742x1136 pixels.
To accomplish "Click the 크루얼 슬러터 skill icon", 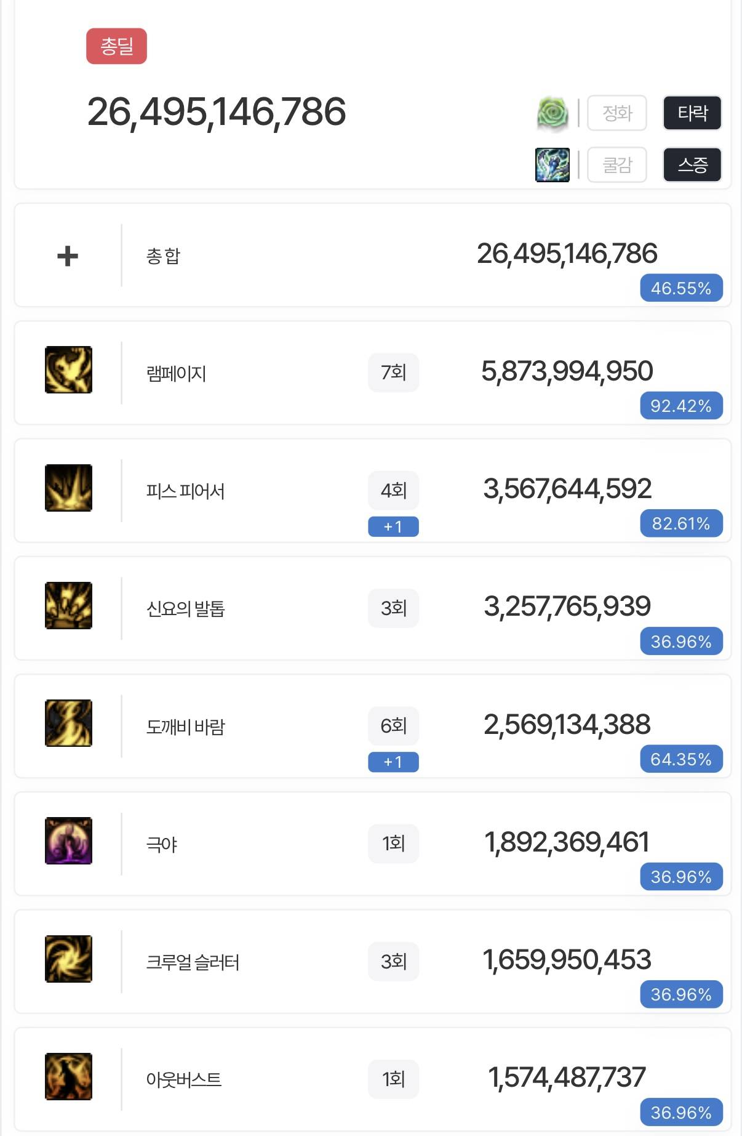I will [x=68, y=959].
